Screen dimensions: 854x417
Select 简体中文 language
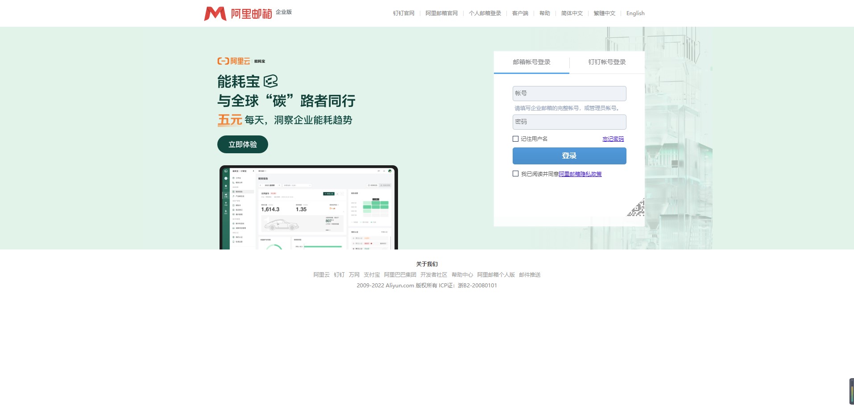[x=572, y=13]
